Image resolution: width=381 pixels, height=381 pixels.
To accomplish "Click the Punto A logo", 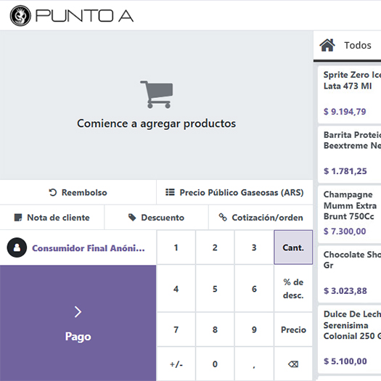I will tap(71, 16).
